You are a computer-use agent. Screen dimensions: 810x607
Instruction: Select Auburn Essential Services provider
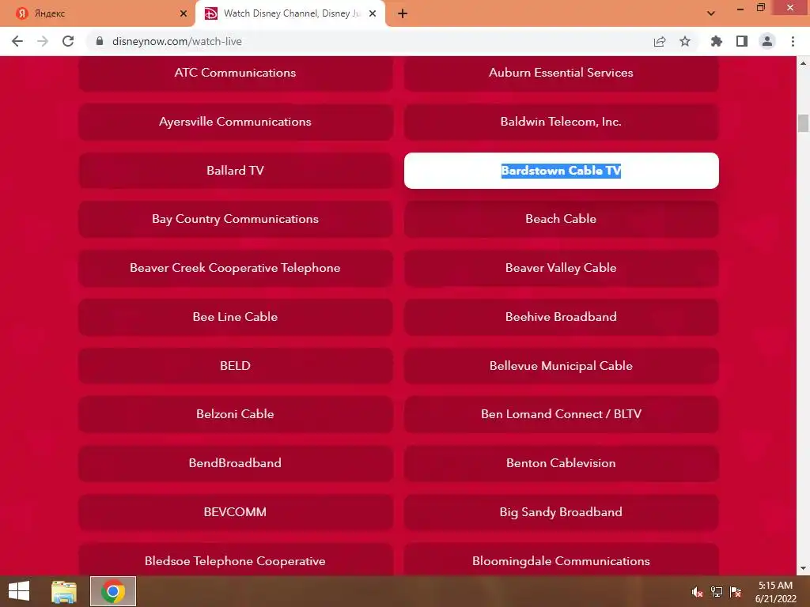tap(561, 73)
